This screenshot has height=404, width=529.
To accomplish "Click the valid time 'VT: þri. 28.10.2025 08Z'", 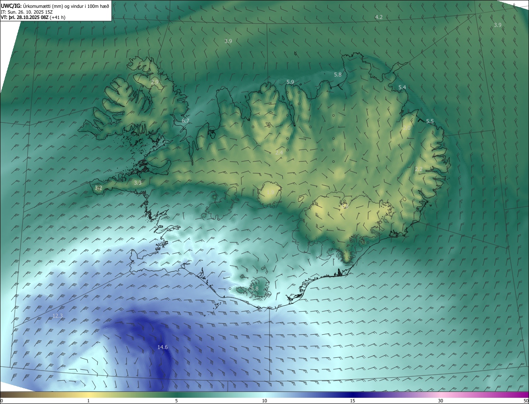I will pos(24,17).
